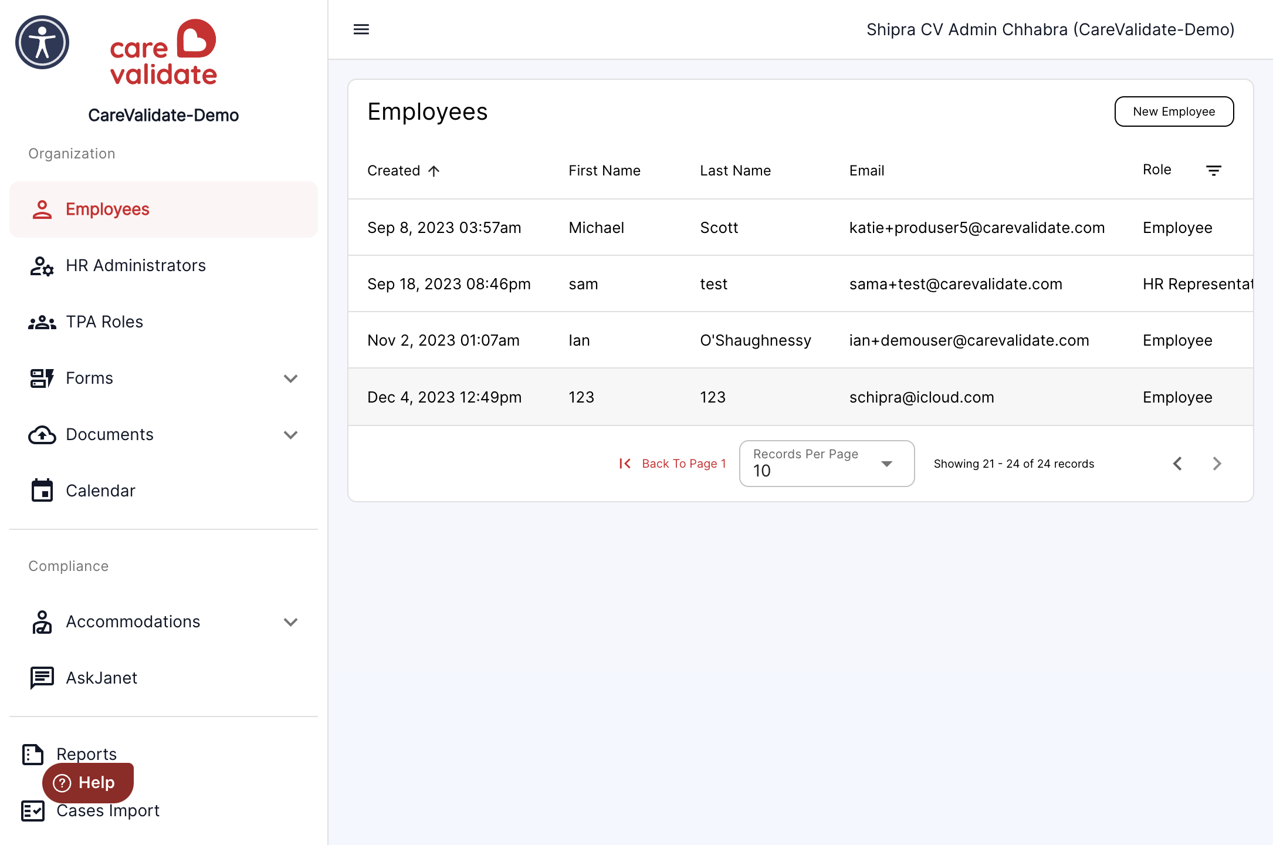Click the user name Shipra CV Admin Chhabra
Viewport: 1273px width, 845px height.
1050,29
